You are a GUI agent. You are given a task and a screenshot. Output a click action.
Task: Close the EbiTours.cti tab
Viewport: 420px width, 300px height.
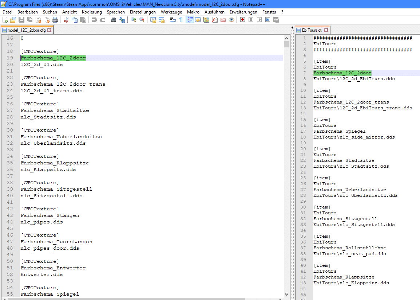point(326,30)
